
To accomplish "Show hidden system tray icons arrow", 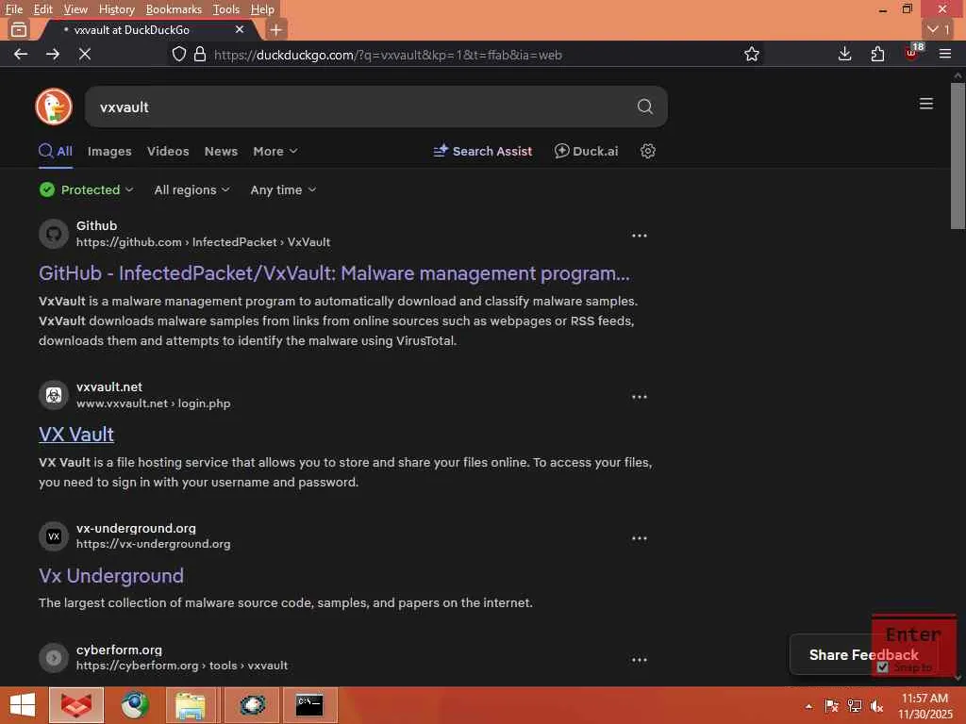I will (808, 707).
